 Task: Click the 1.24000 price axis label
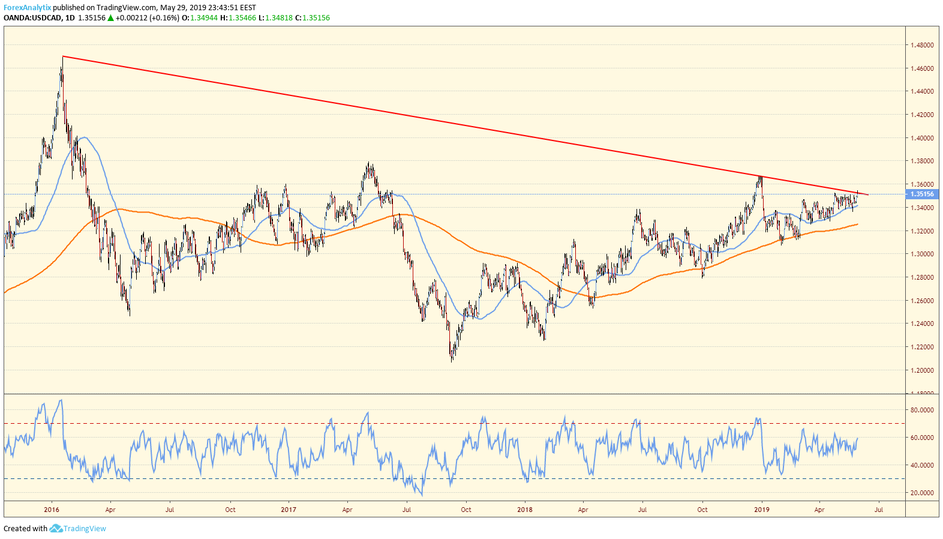pyautogui.click(x=921, y=324)
